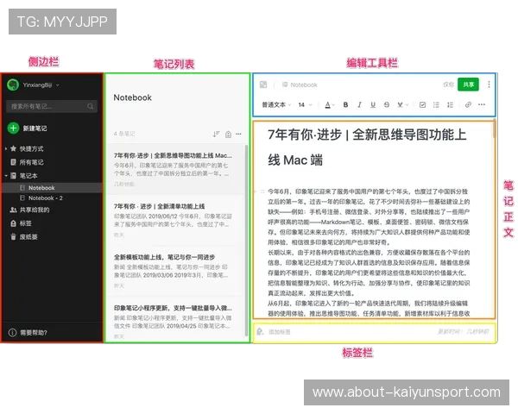Click the editor vertical scrollbar
The height and width of the screenshot is (414, 518).
coord(494,129)
